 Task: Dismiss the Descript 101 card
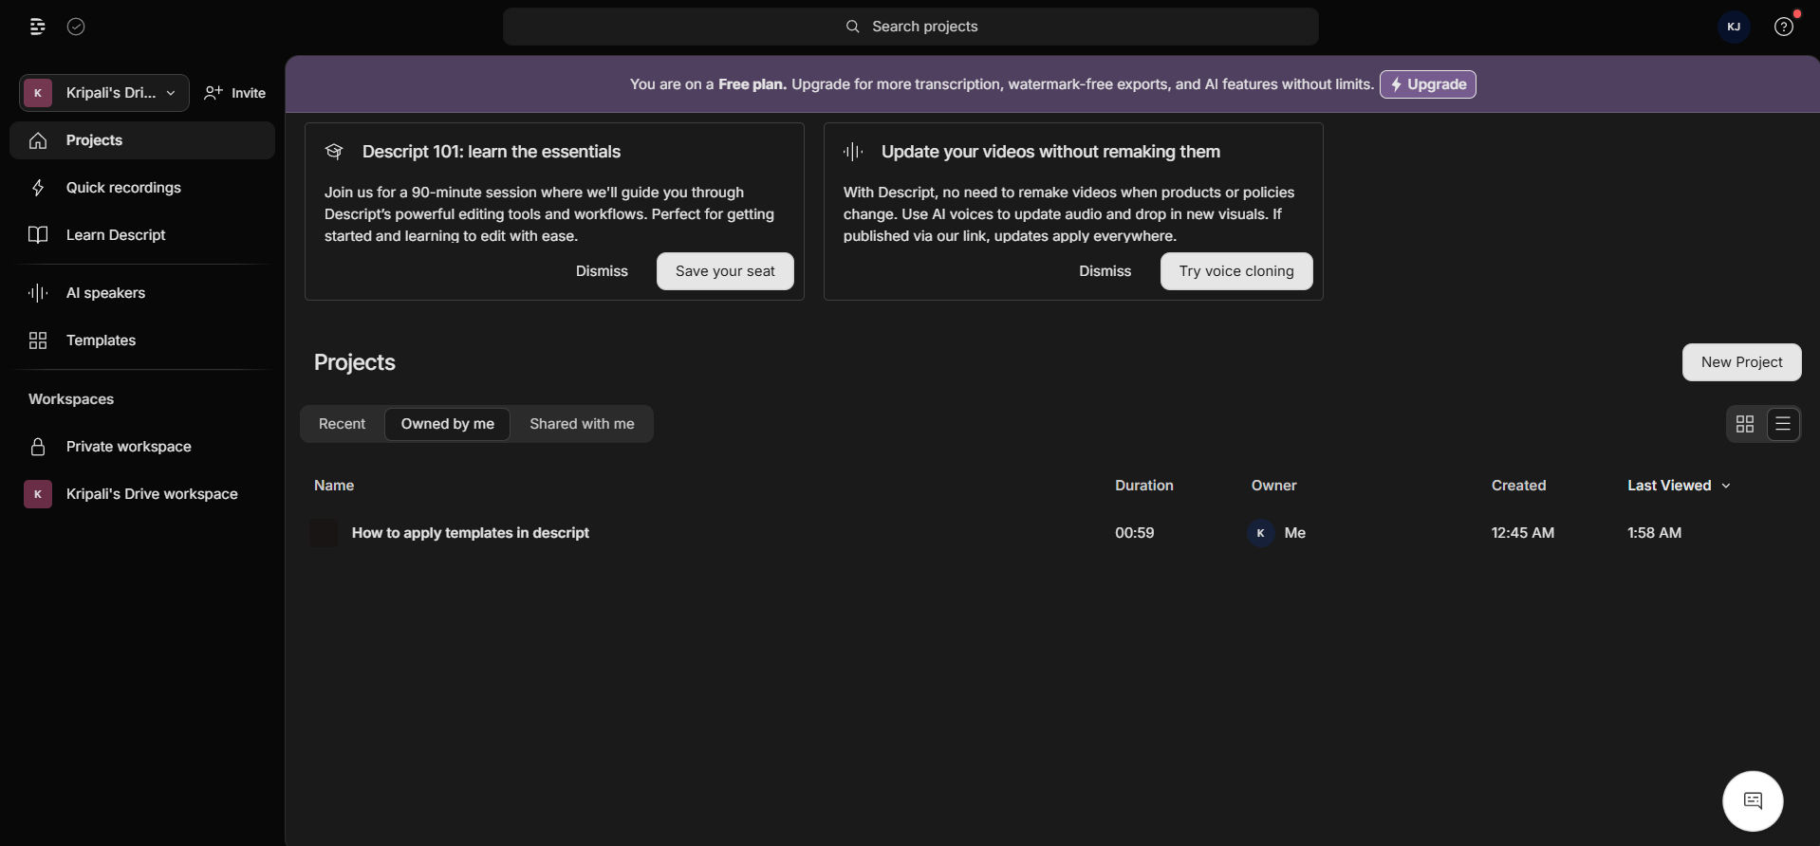coord(602,271)
